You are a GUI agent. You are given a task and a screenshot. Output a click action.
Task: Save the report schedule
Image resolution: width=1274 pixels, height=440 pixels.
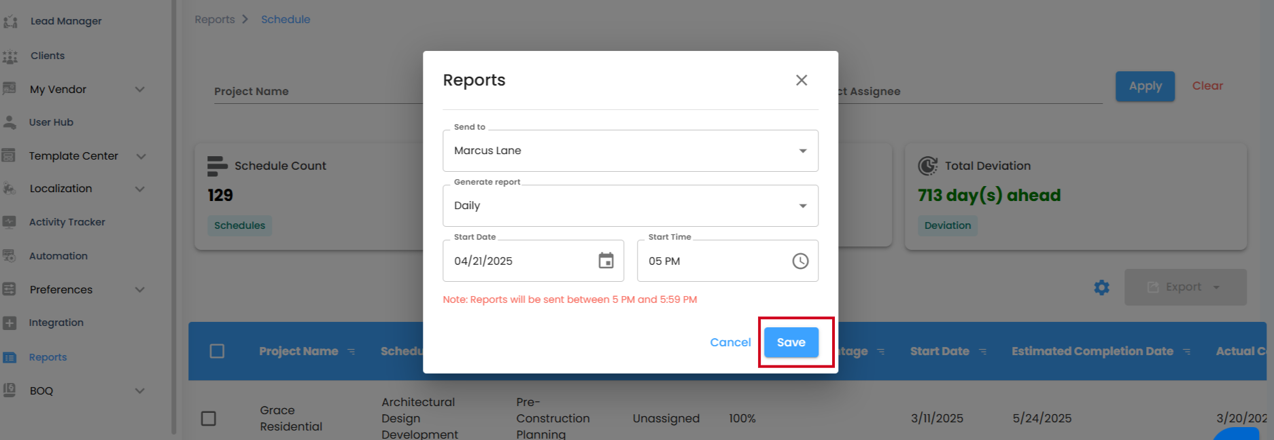(x=791, y=342)
